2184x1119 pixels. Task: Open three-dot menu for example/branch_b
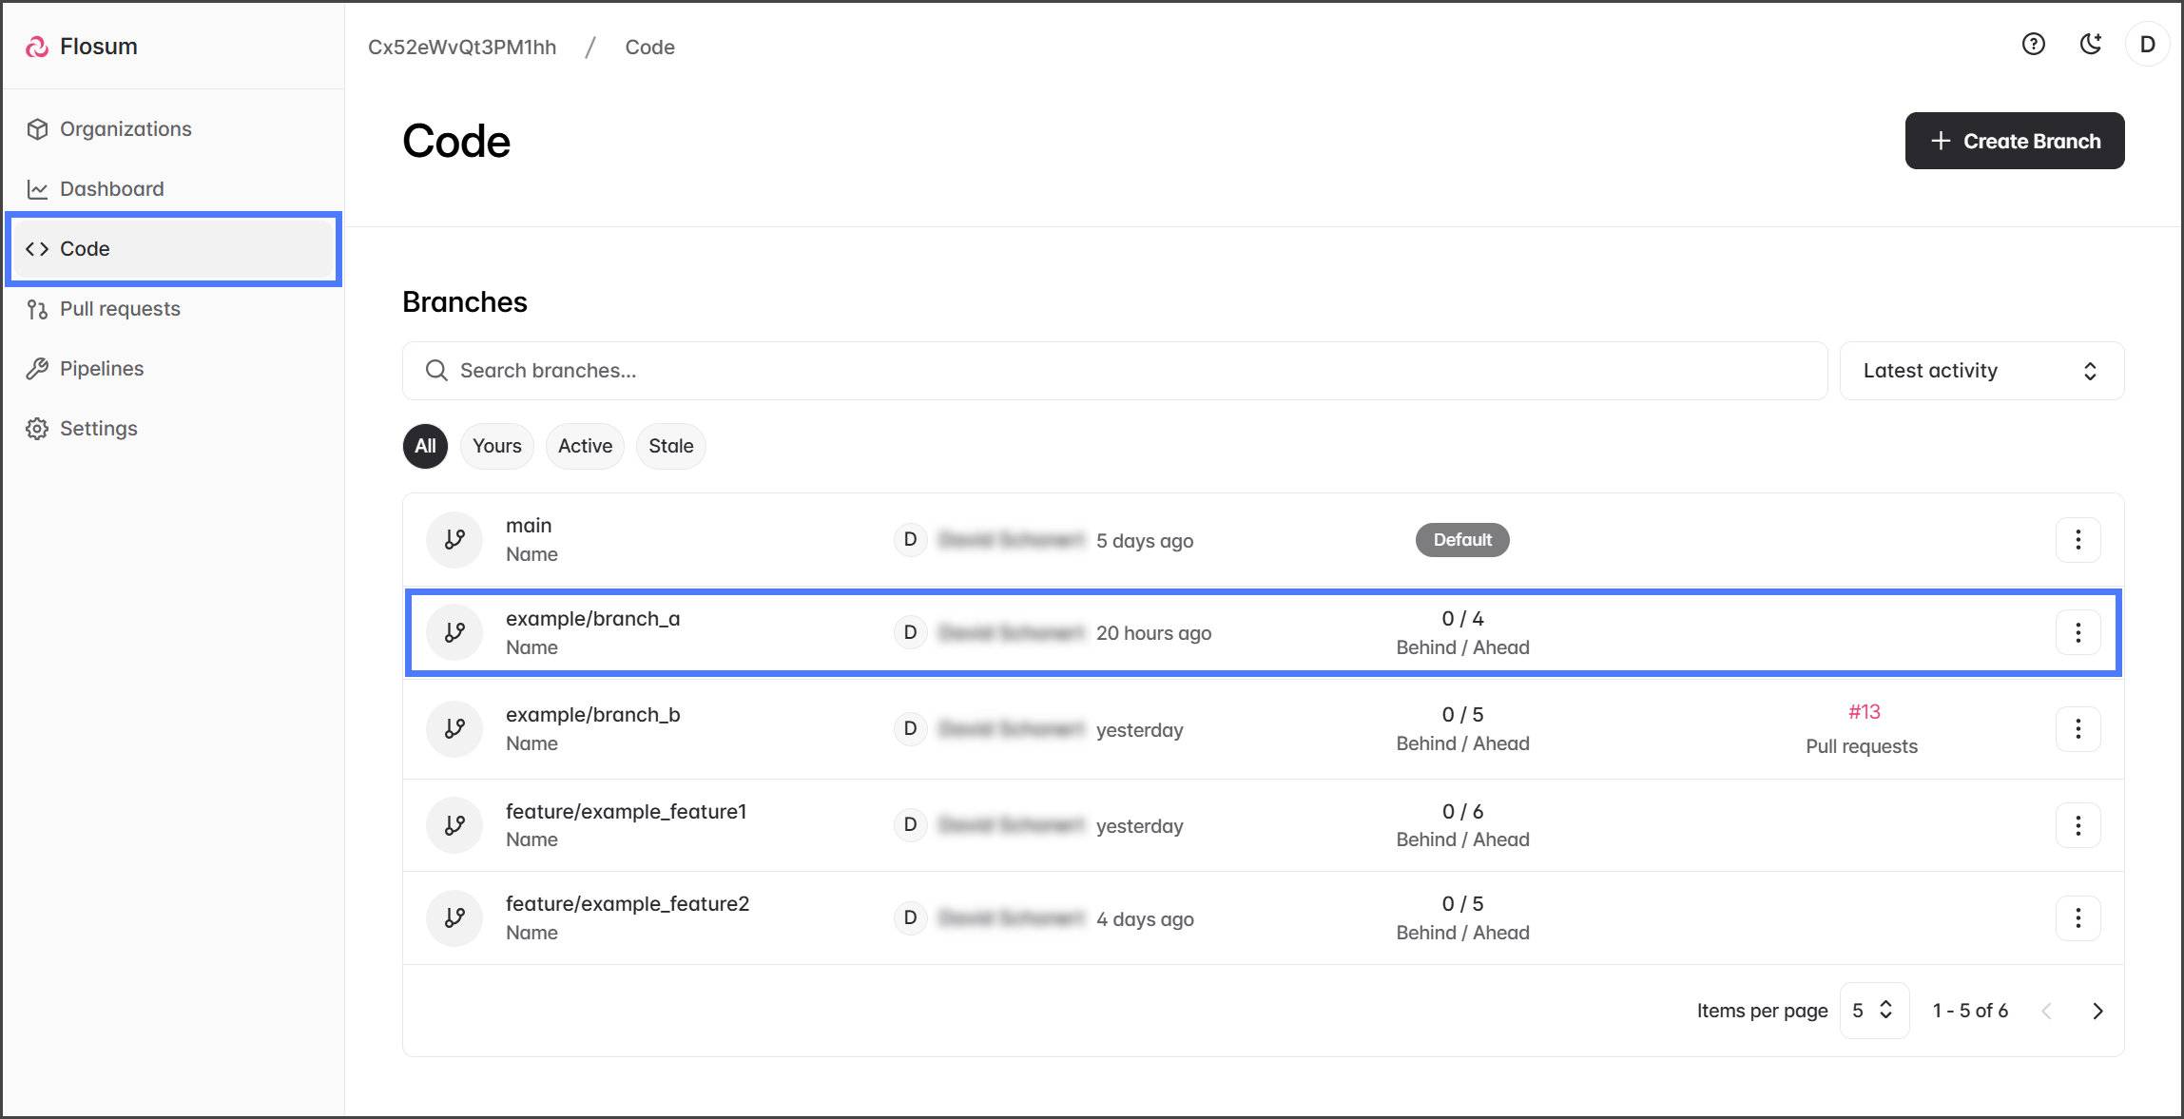(x=2078, y=729)
